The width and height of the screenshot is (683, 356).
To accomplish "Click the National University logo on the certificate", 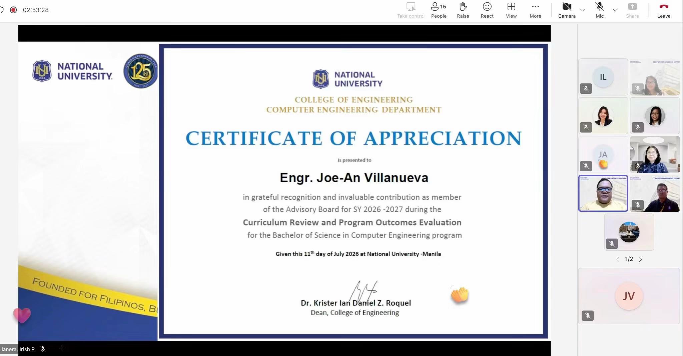I will pyautogui.click(x=347, y=79).
